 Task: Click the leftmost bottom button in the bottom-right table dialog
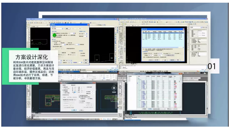pos(144,109)
